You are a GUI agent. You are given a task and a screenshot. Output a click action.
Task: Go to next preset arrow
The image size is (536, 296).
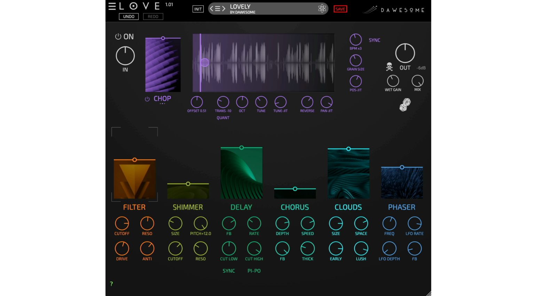tap(224, 9)
